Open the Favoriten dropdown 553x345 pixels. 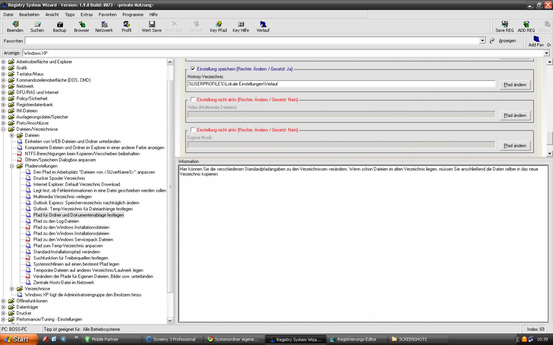click(482, 41)
